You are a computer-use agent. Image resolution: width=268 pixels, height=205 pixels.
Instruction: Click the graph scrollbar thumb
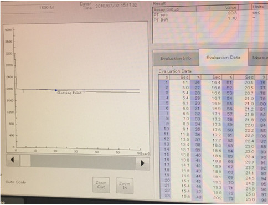[25, 161]
